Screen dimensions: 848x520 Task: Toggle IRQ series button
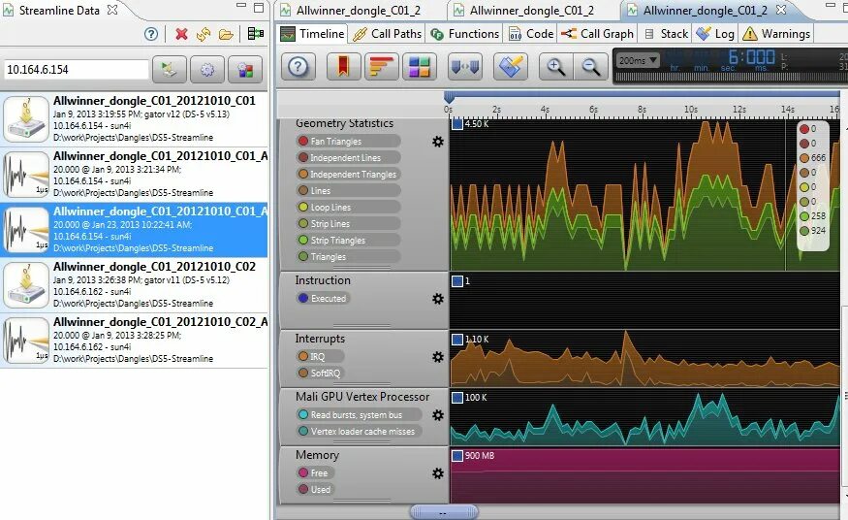tap(320, 357)
